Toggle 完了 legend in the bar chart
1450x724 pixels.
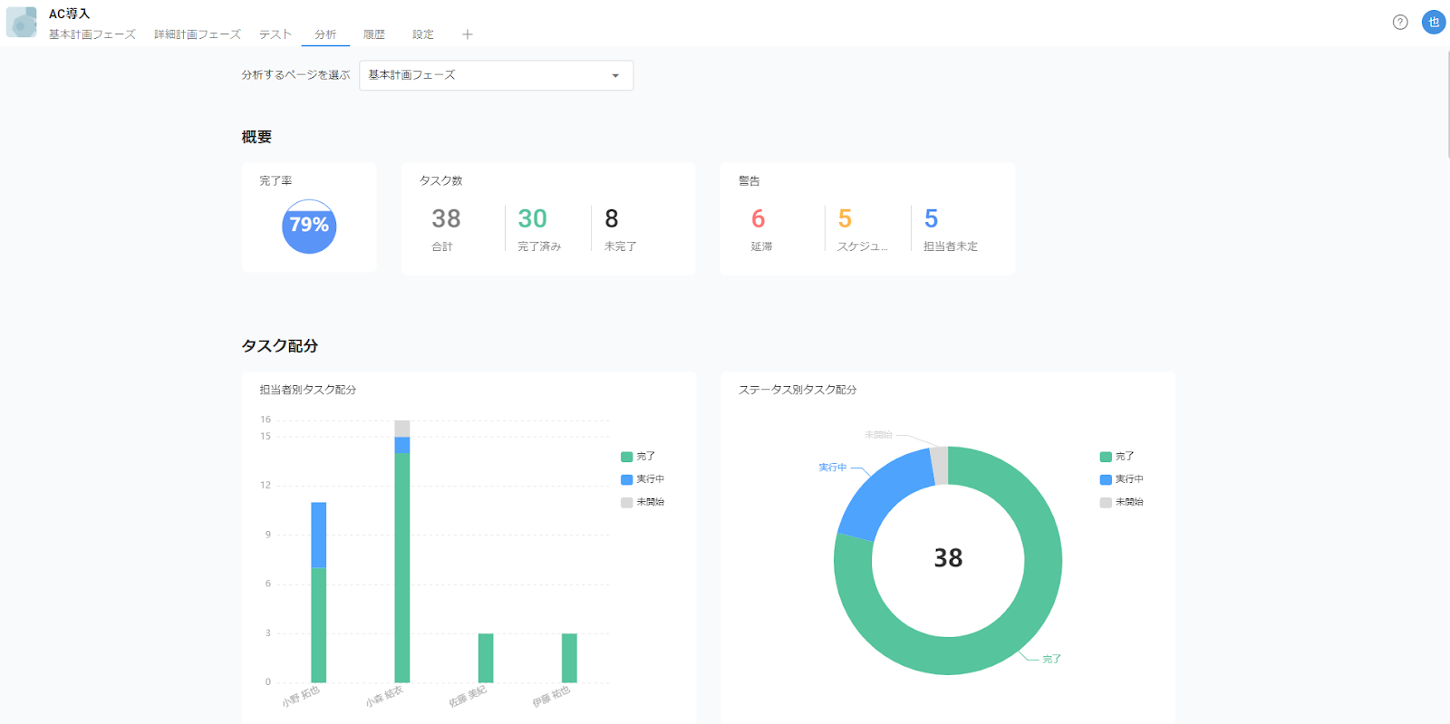pyautogui.click(x=638, y=457)
